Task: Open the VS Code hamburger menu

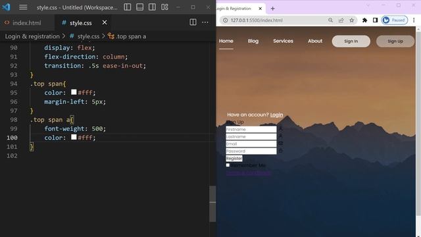Action: click(23, 7)
